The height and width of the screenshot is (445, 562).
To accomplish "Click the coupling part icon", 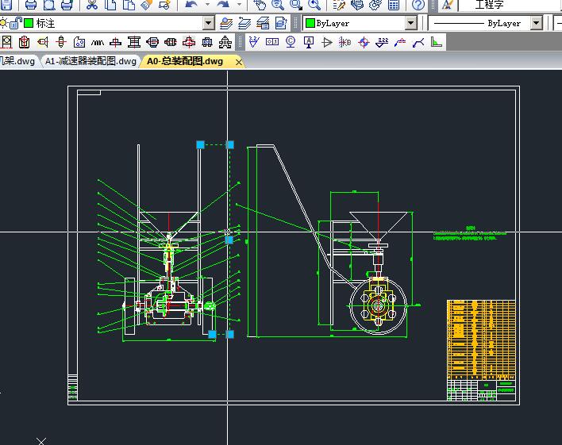I will 171,42.
